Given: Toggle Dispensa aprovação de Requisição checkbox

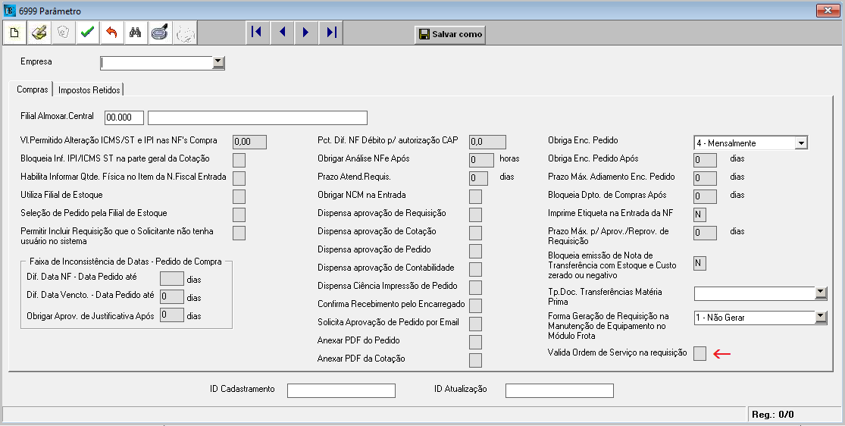Looking at the screenshot, I should (x=475, y=215).
